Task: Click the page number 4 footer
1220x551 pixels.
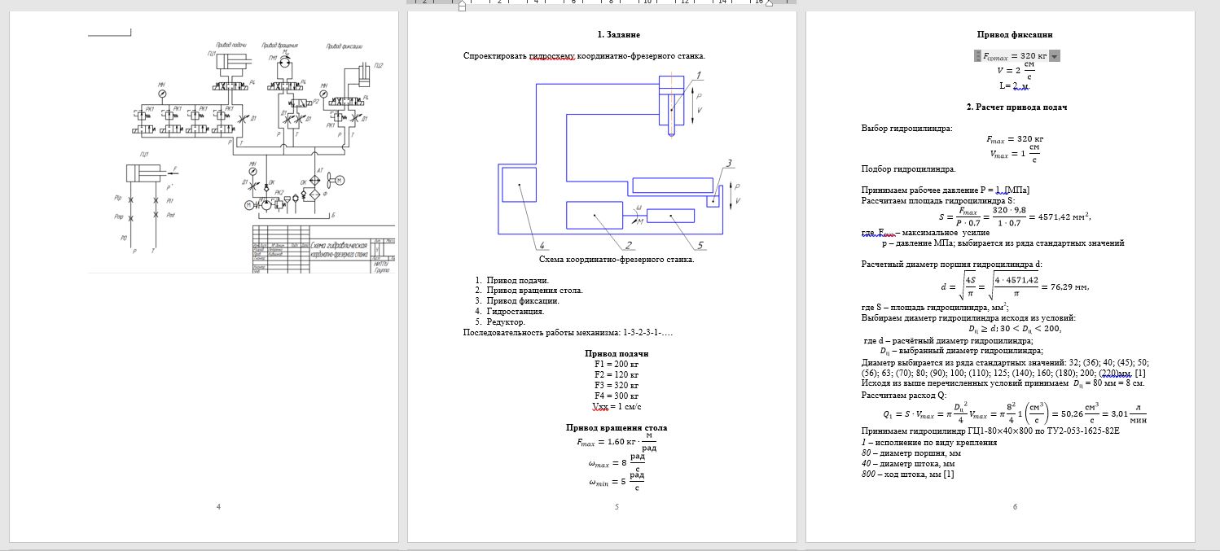Action: click(x=218, y=507)
